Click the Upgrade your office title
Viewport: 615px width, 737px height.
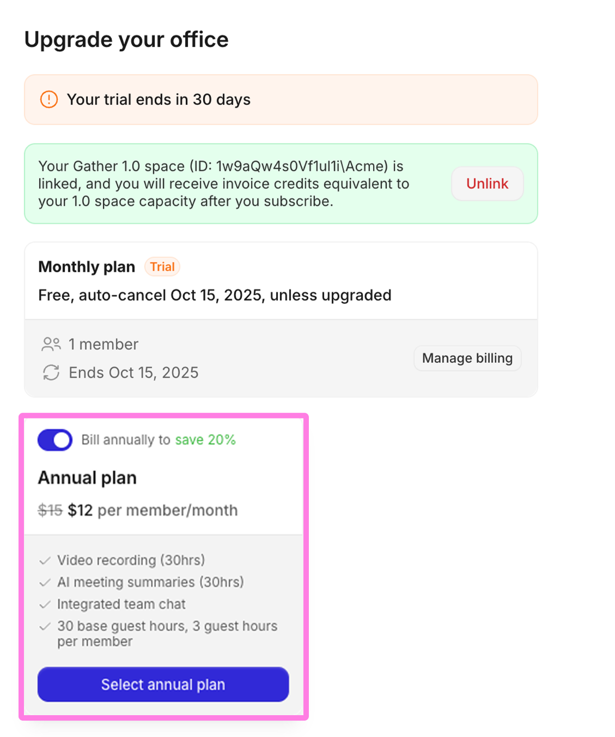coord(126,39)
